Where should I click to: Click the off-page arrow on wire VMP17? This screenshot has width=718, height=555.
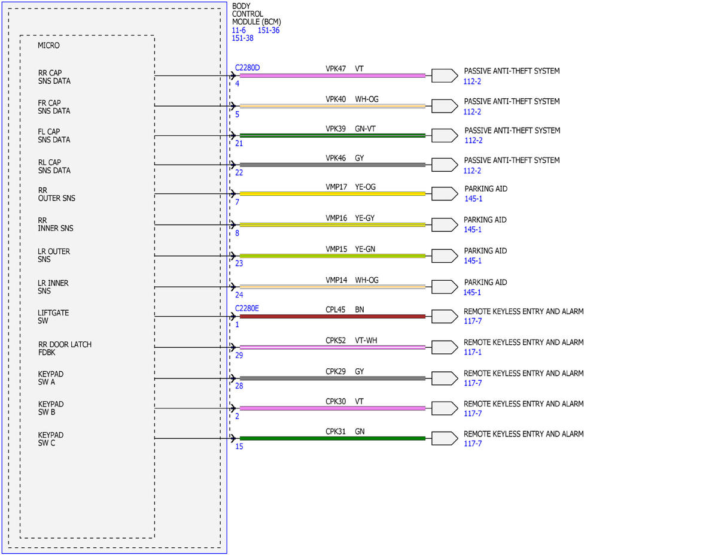point(445,193)
